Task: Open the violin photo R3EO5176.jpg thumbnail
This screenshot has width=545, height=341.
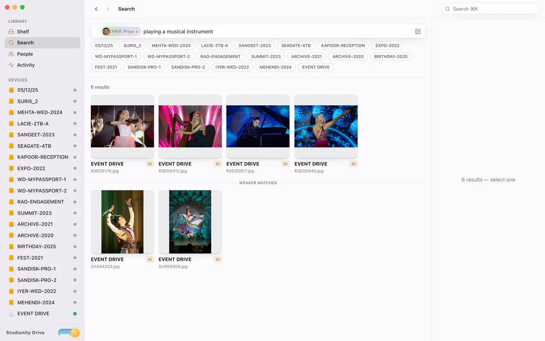Action: pos(122,126)
